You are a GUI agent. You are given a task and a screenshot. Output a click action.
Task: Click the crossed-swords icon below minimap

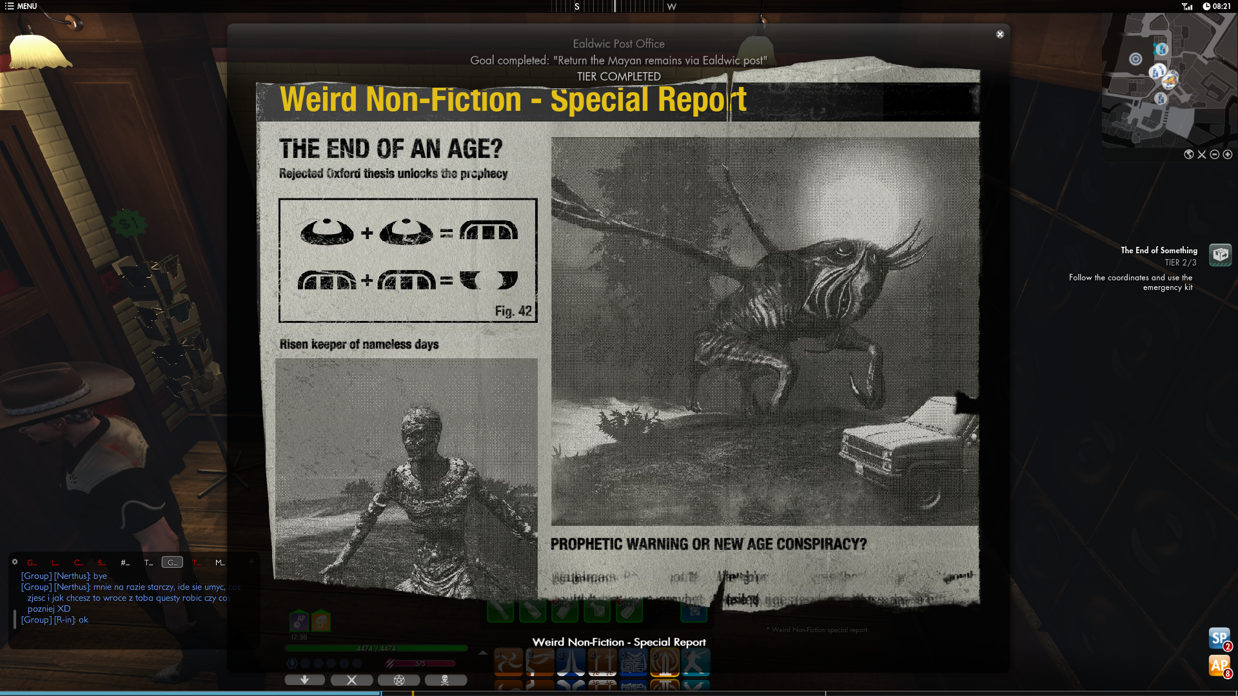point(1202,155)
